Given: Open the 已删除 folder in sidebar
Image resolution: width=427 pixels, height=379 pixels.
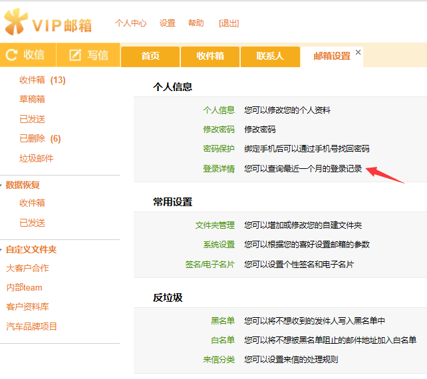Looking at the screenshot, I should click(32, 139).
